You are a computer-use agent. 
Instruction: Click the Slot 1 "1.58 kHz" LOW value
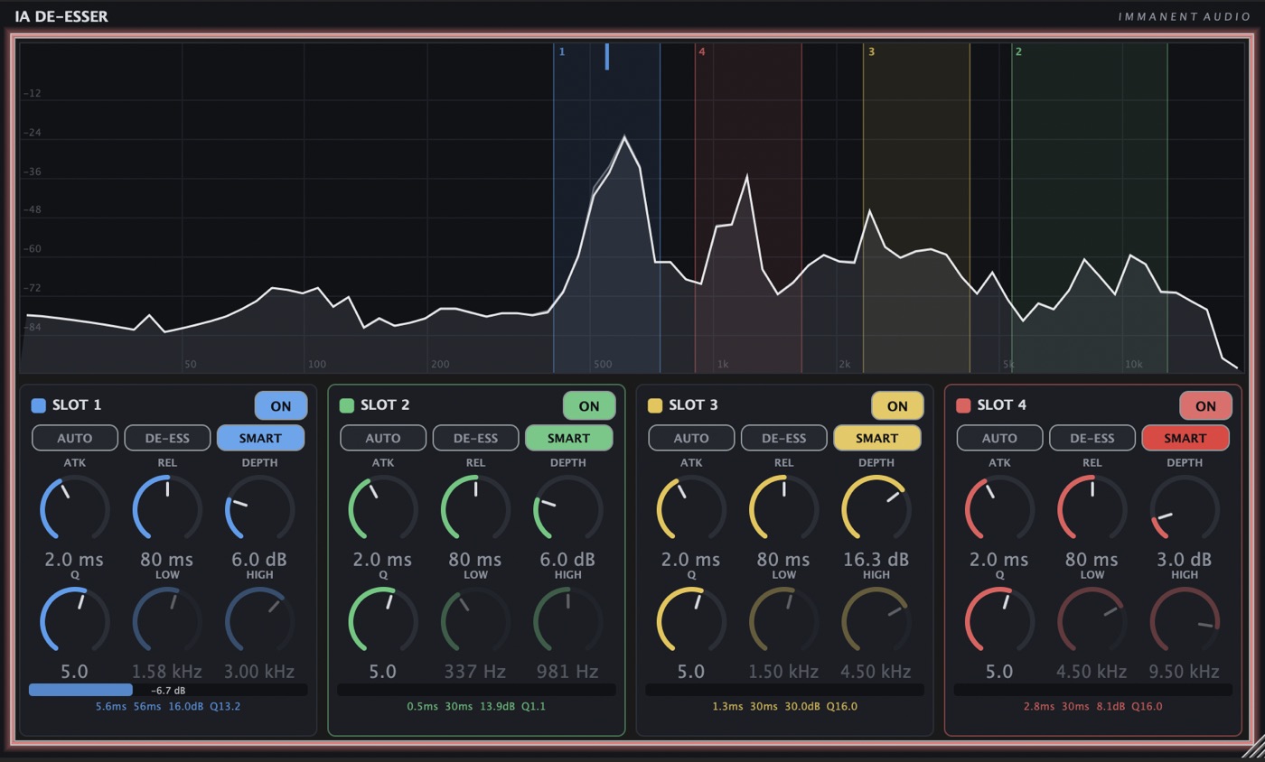click(x=167, y=672)
